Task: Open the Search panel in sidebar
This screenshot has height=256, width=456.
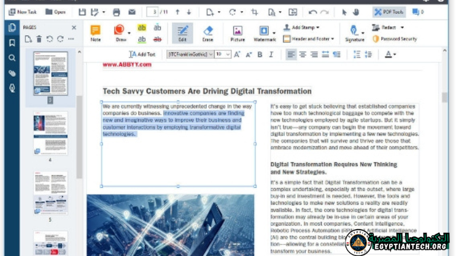Action: 12,58
